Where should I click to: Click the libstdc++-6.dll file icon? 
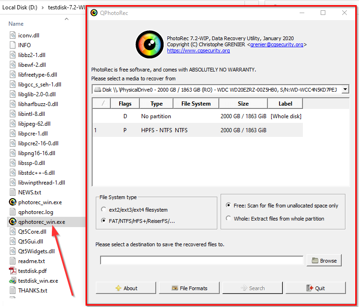pos(13,173)
